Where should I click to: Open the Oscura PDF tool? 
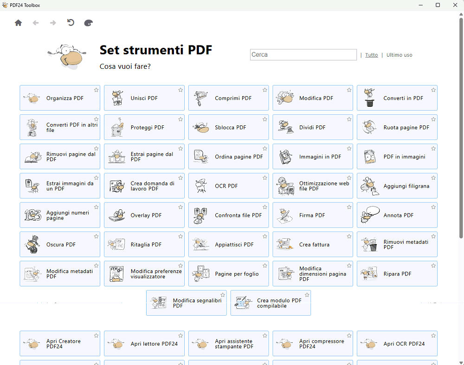tap(60, 245)
